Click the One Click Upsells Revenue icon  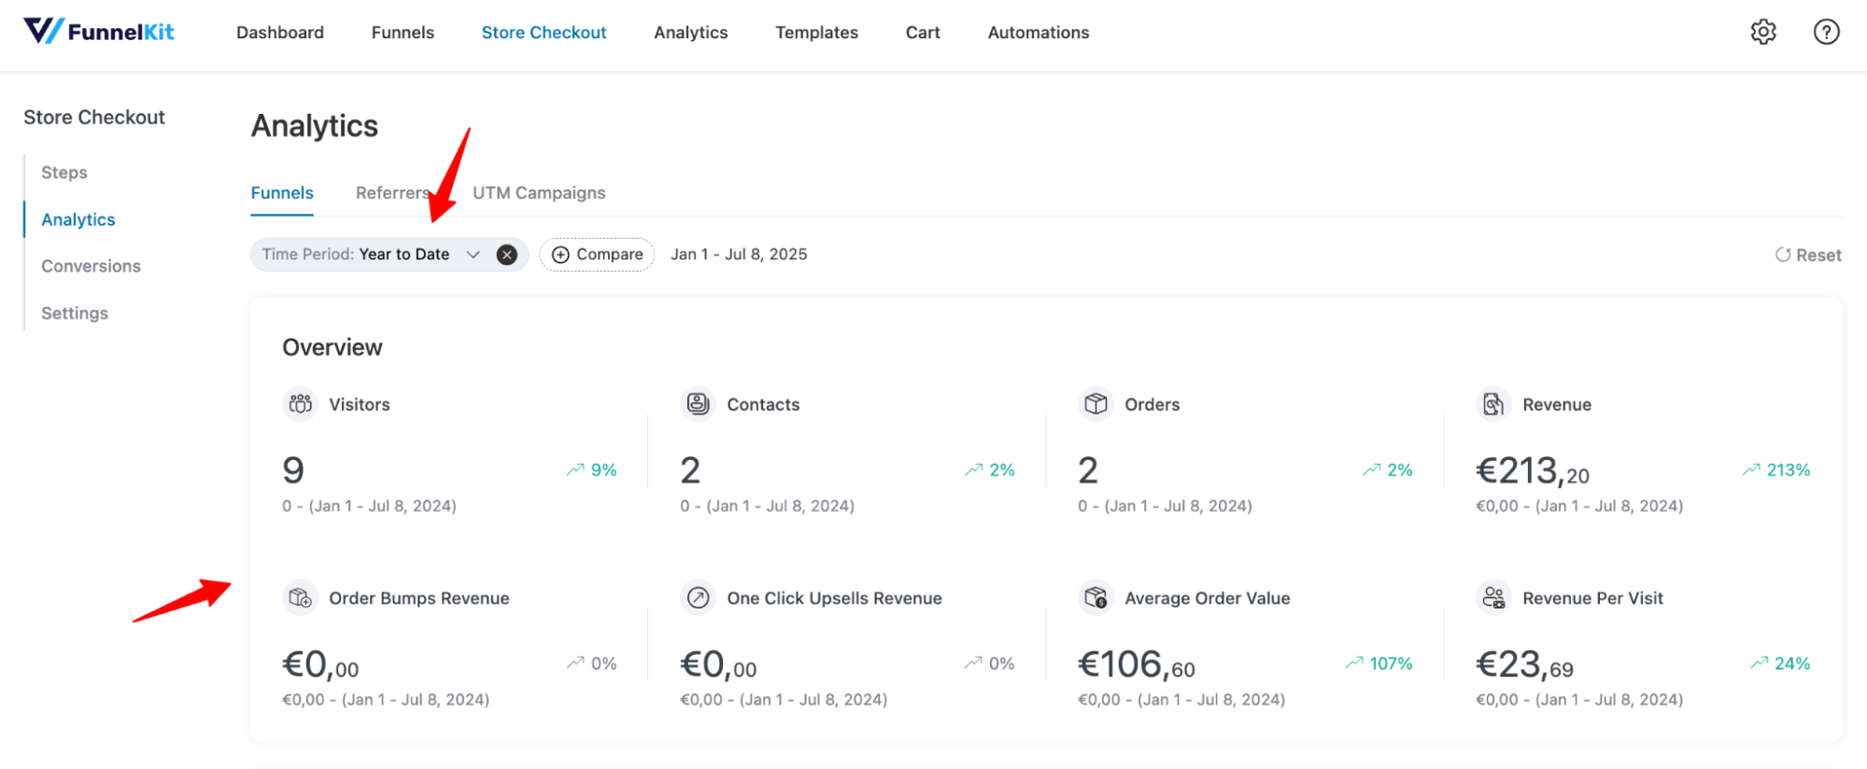coord(698,598)
